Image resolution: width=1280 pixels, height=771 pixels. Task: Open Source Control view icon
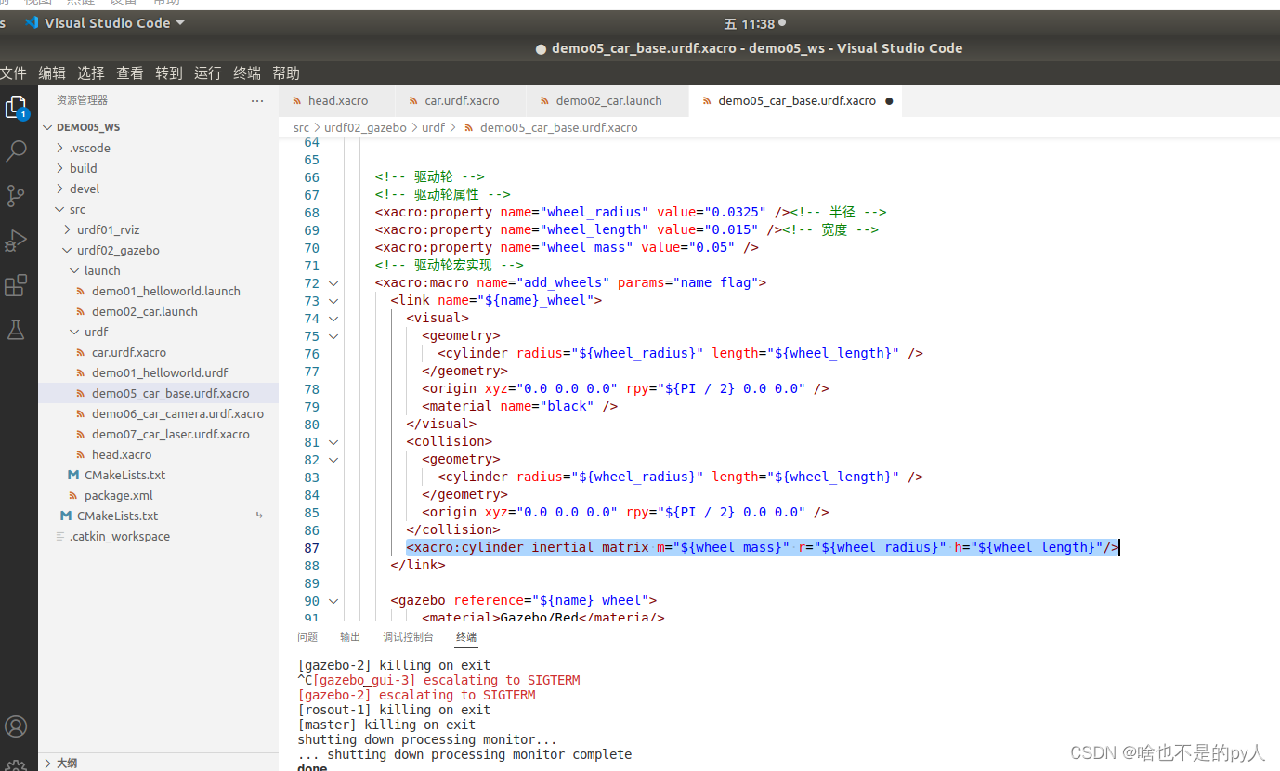(x=17, y=195)
